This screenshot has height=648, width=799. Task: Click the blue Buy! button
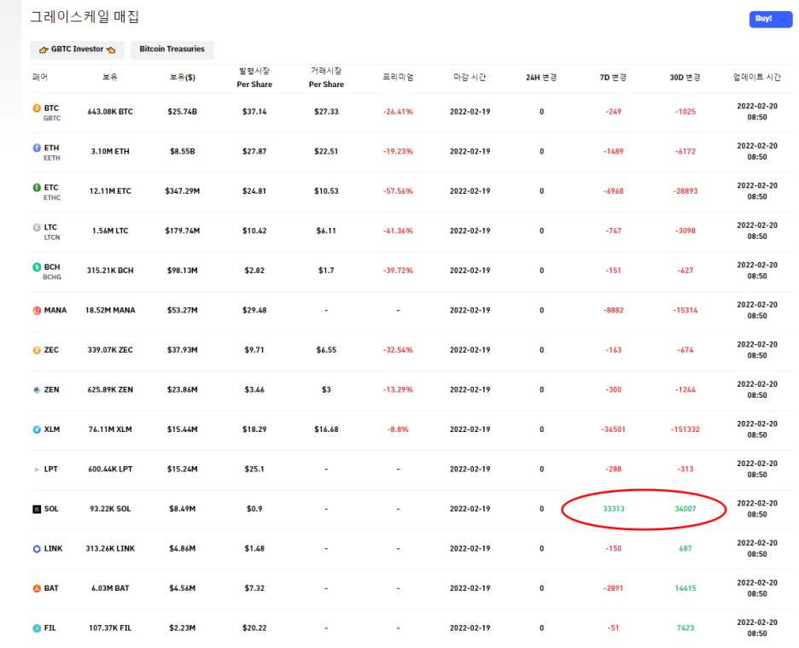point(771,19)
